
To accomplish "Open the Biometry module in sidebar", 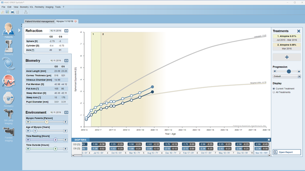I will (x=9, y=46).
